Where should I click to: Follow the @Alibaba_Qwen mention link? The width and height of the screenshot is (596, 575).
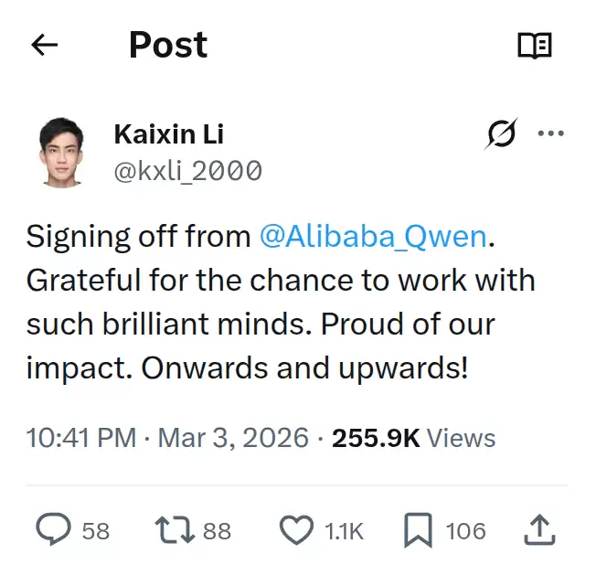point(373,237)
